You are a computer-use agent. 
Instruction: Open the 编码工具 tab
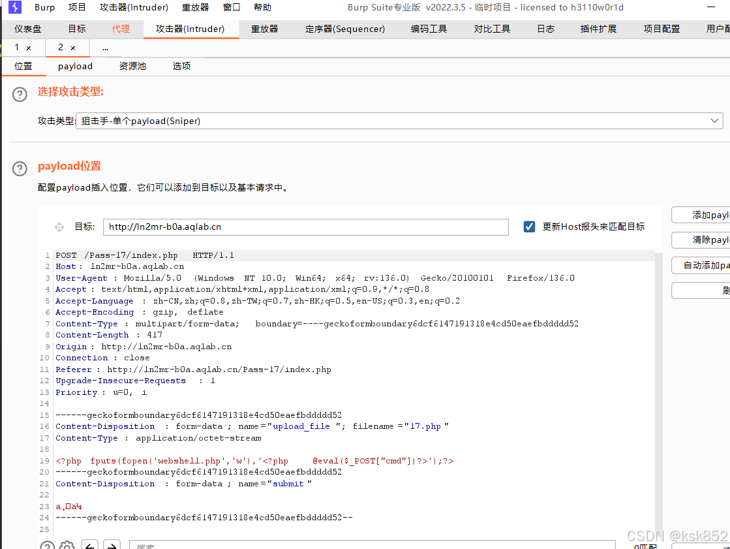click(429, 29)
